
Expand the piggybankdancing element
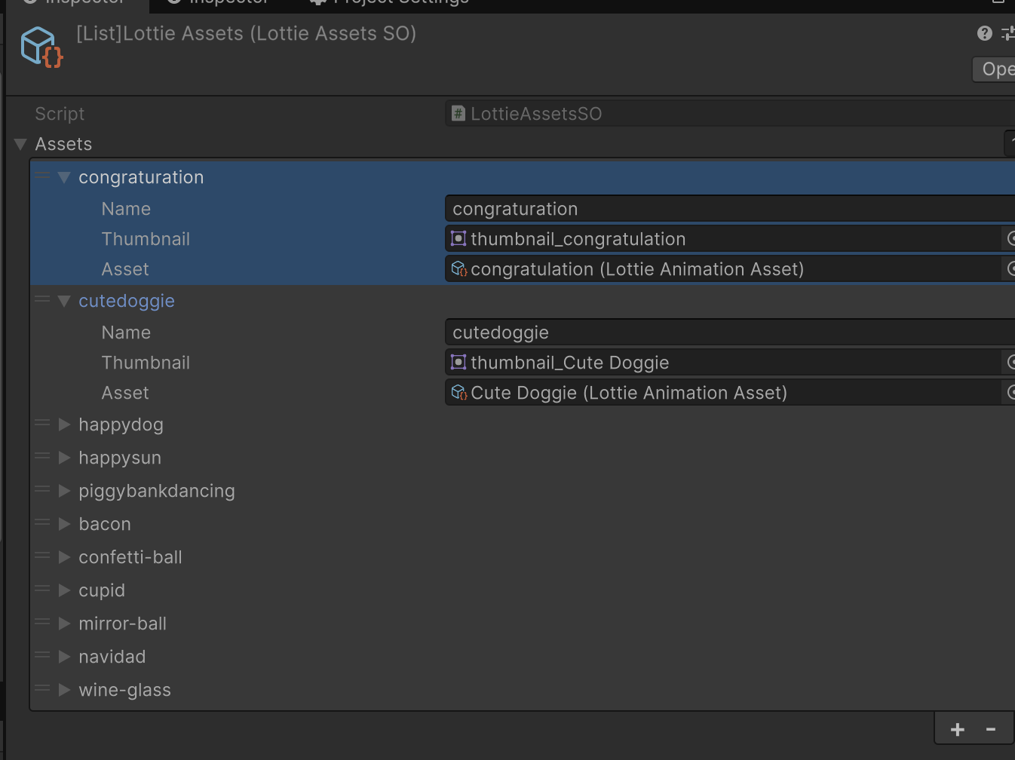coord(64,491)
